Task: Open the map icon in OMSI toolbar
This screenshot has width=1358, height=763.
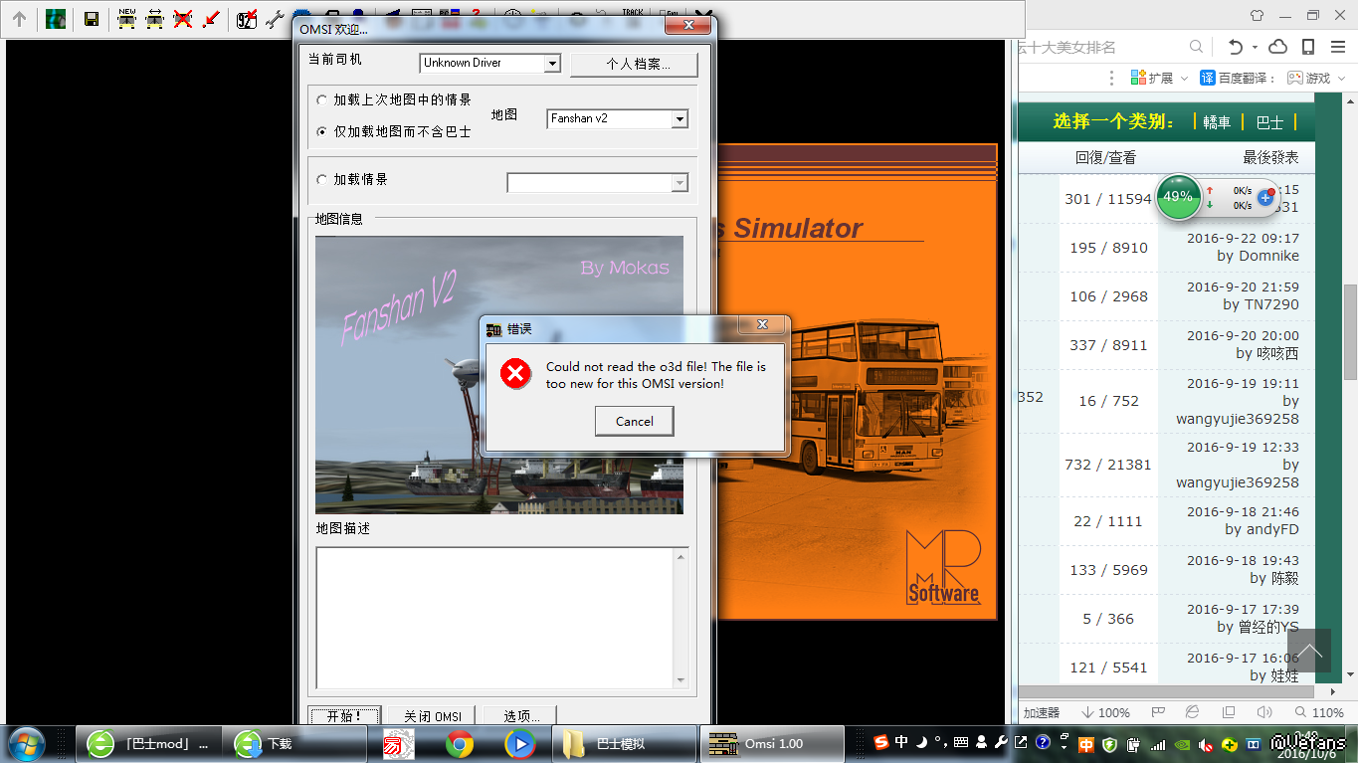Action: coord(56,19)
